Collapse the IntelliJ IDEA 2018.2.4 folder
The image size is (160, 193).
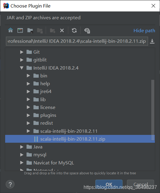click(x=22, y=68)
